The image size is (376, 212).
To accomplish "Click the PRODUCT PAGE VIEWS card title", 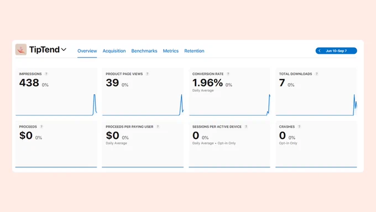I will pyautogui.click(x=124, y=74).
